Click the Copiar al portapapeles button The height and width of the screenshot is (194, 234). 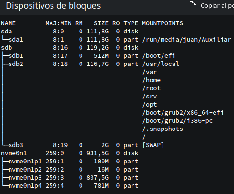tap(212, 6)
